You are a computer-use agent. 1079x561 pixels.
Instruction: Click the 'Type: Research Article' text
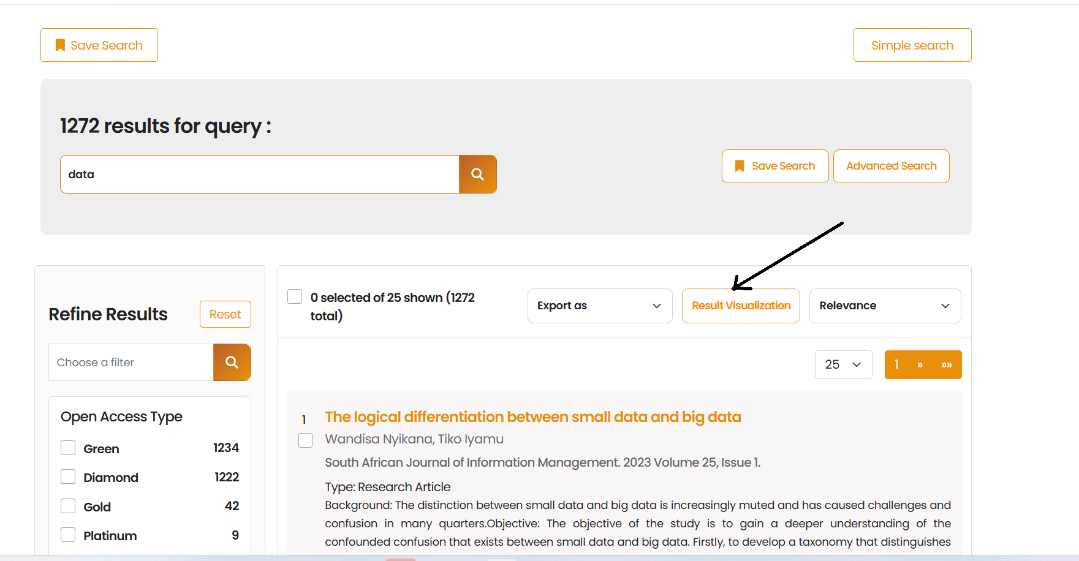point(388,487)
